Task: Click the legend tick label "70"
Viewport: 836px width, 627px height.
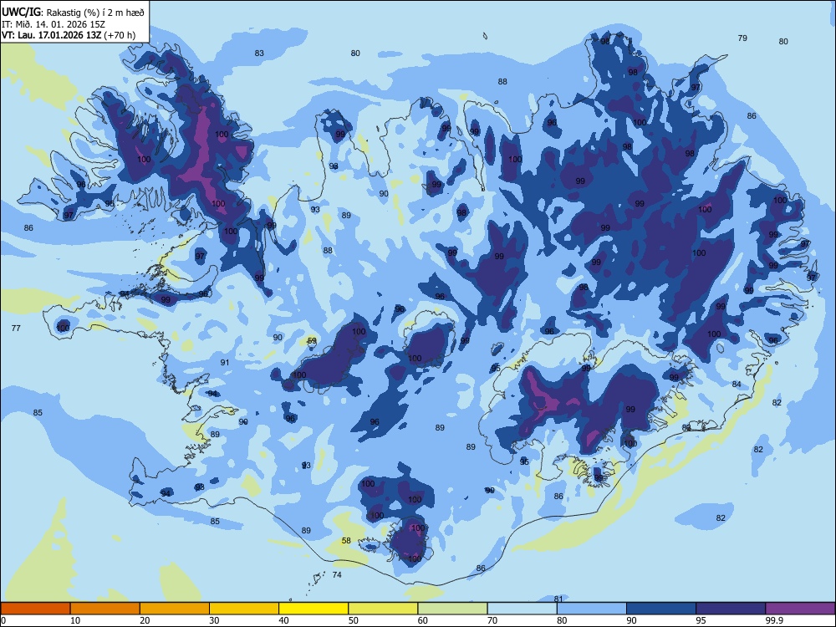Action: point(492,620)
